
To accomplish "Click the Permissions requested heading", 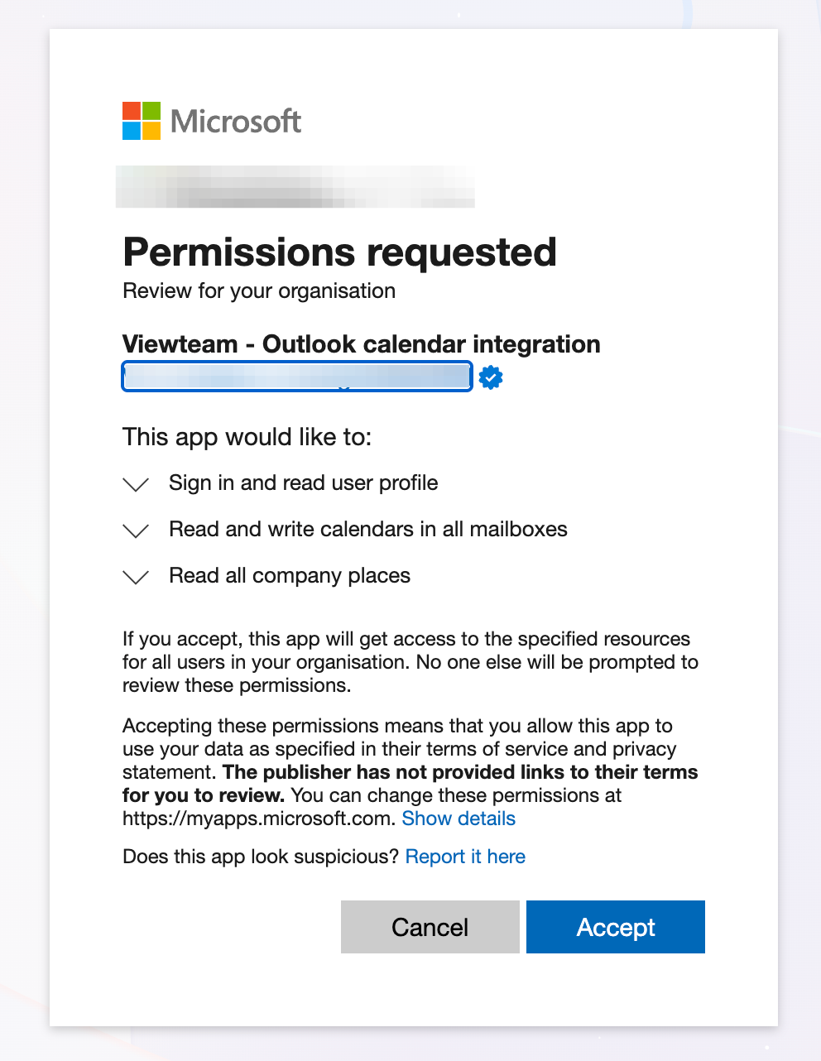I will [339, 252].
